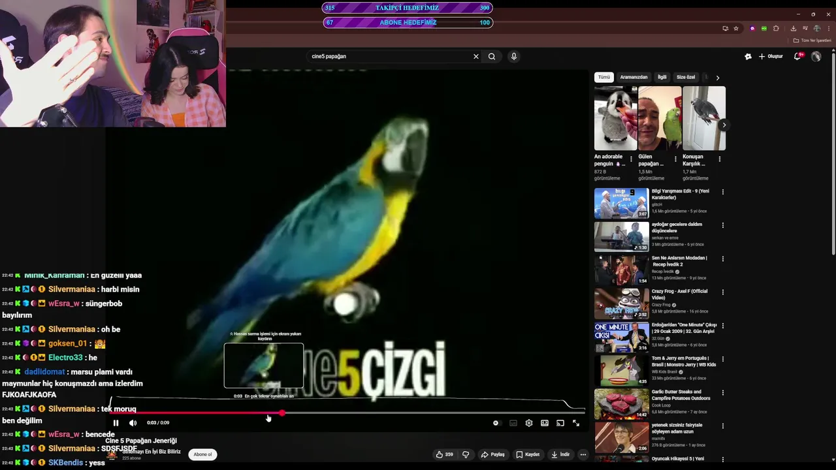The height and width of the screenshot is (470, 836).
Task: Open menu for Tom & Jerry video
Action: pyautogui.click(x=722, y=359)
